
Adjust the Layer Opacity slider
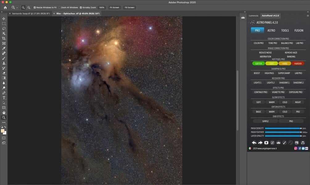click(x=283, y=136)
